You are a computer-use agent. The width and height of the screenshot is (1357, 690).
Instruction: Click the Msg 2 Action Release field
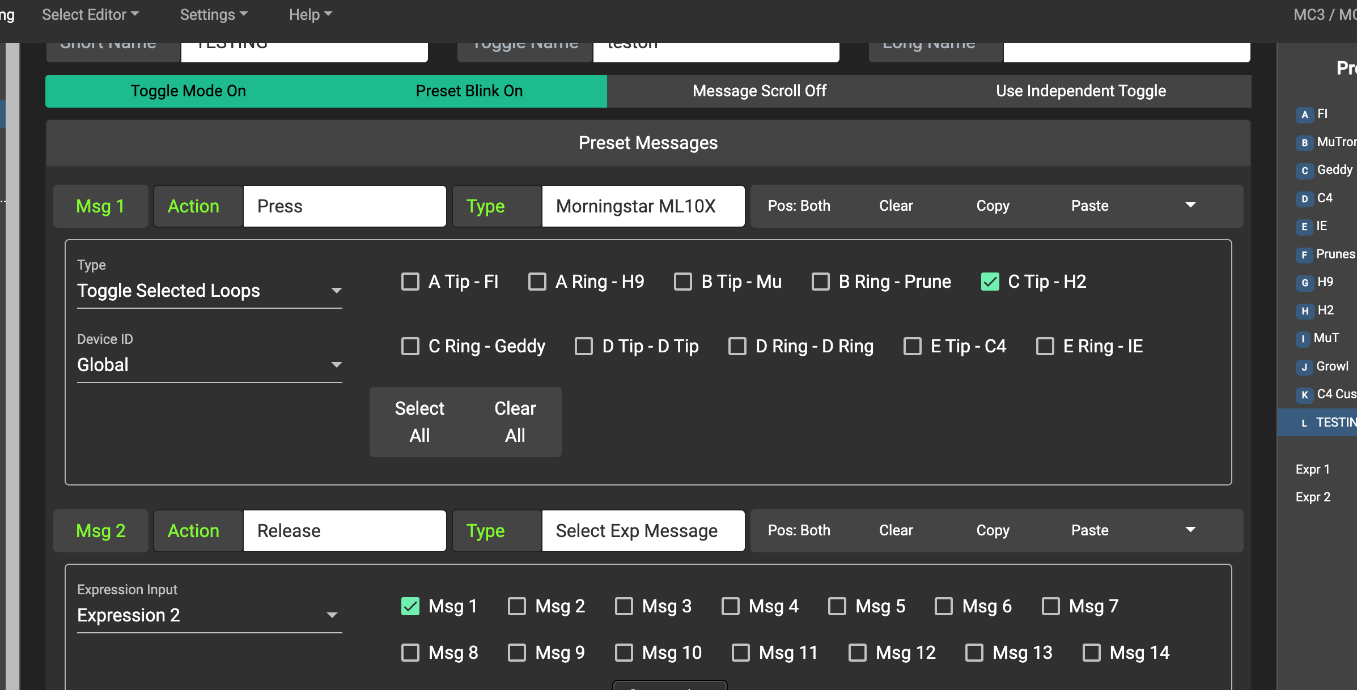pos(344,531)
